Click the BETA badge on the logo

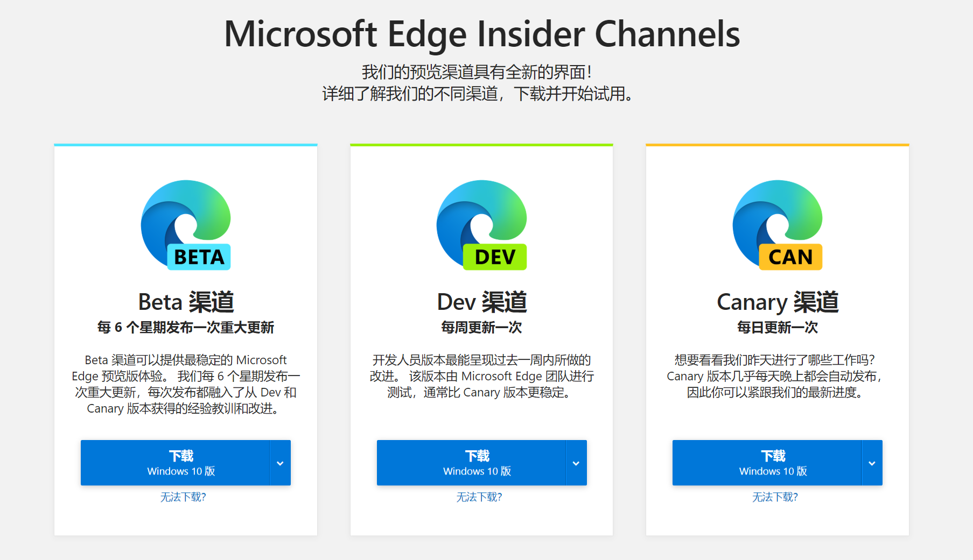pos(199,257)
